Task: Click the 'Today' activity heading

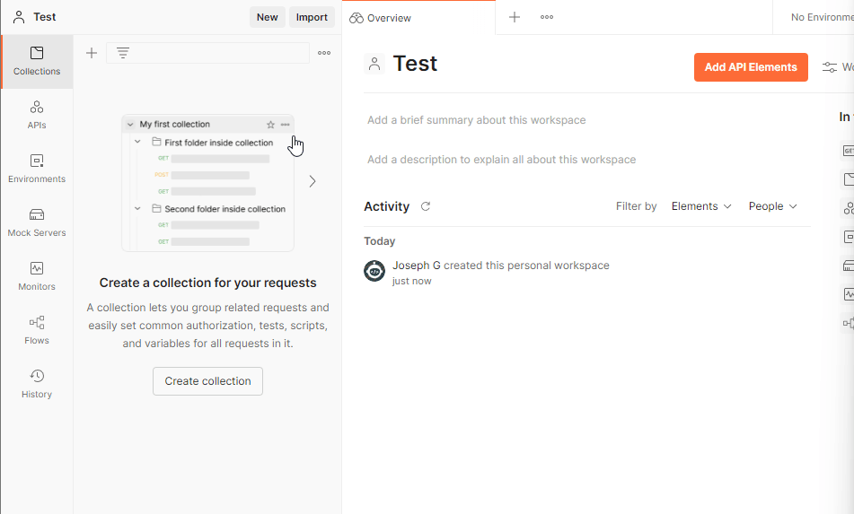Action: [380, 241]
